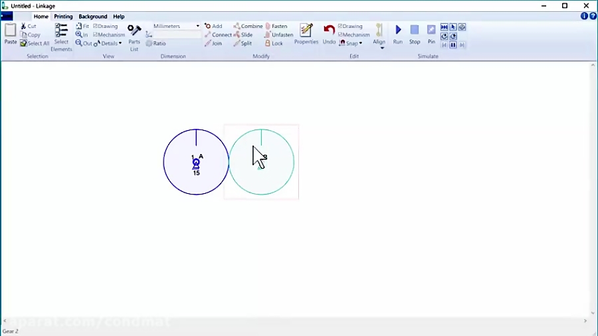Click the Lock tool
The width and height of the screenshot is (598, 336).
(274, 43)
